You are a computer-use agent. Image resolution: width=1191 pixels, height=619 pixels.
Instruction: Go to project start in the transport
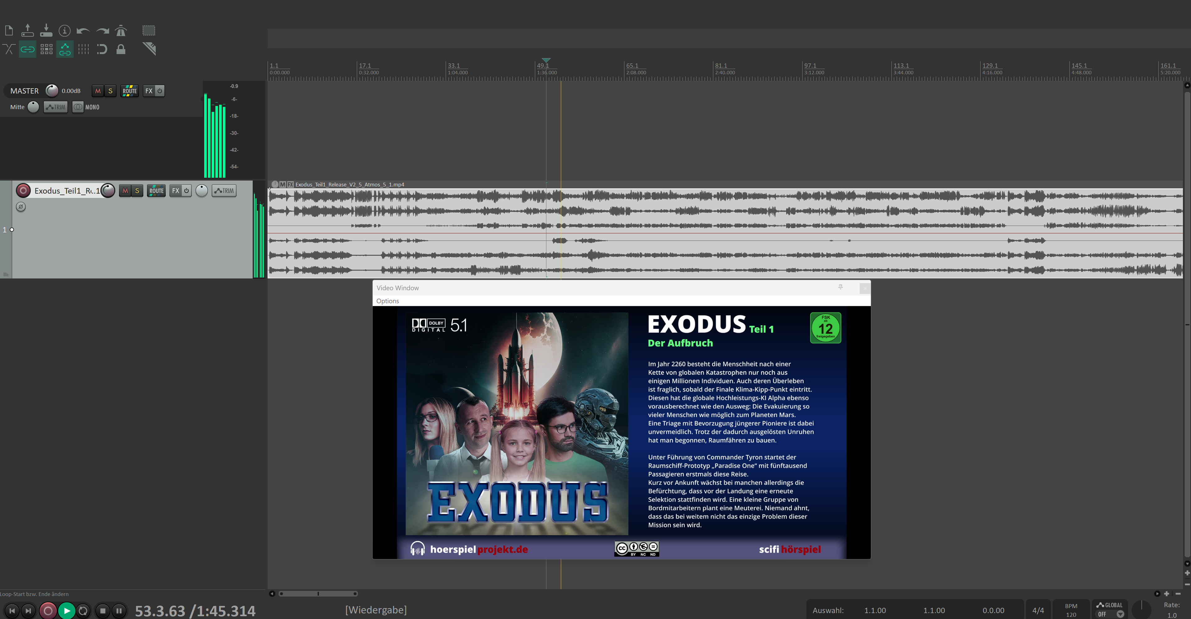[x=12, y=611]
